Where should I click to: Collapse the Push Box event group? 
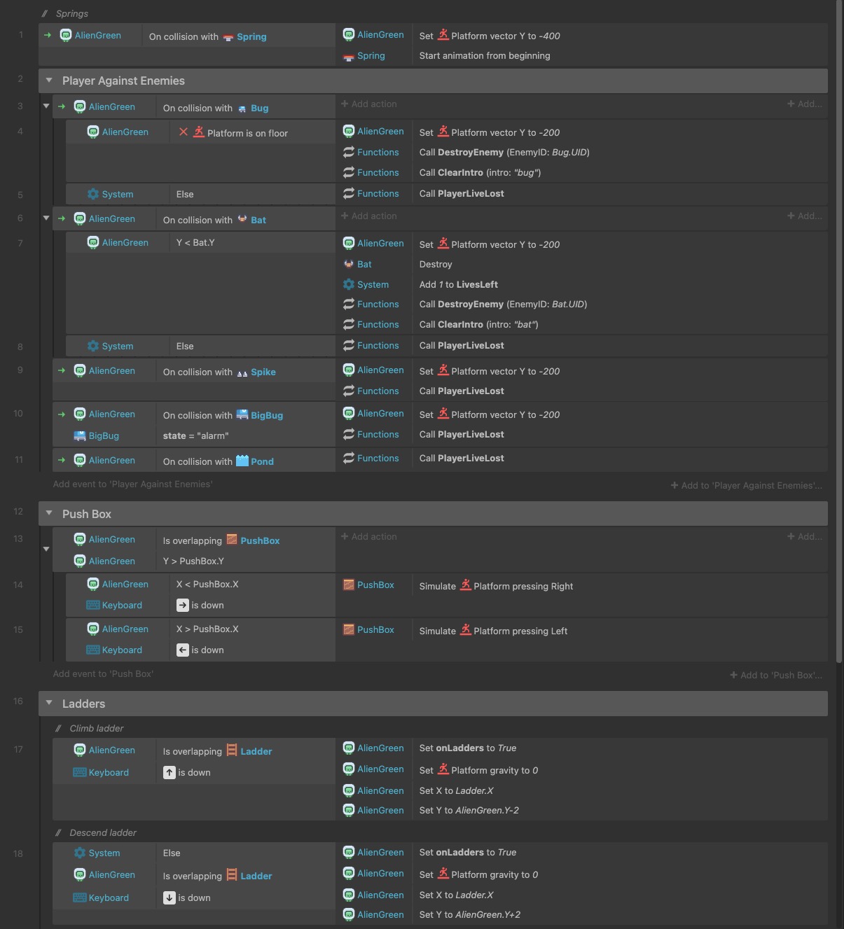(x=49, y=513)
